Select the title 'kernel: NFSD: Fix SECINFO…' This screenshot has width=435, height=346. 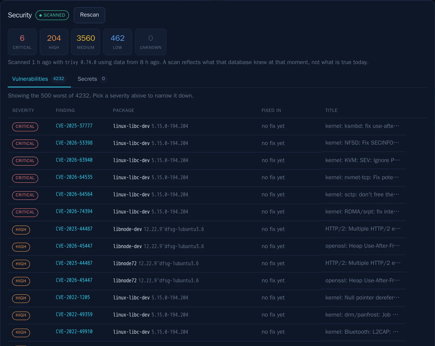coord(362,143)
